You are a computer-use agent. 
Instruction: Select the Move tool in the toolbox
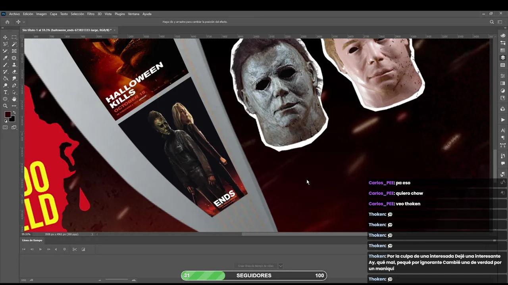6,37
